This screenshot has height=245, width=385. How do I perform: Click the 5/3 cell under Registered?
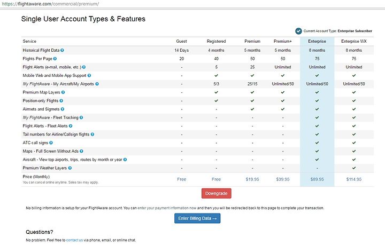click(x=216, y=84)
